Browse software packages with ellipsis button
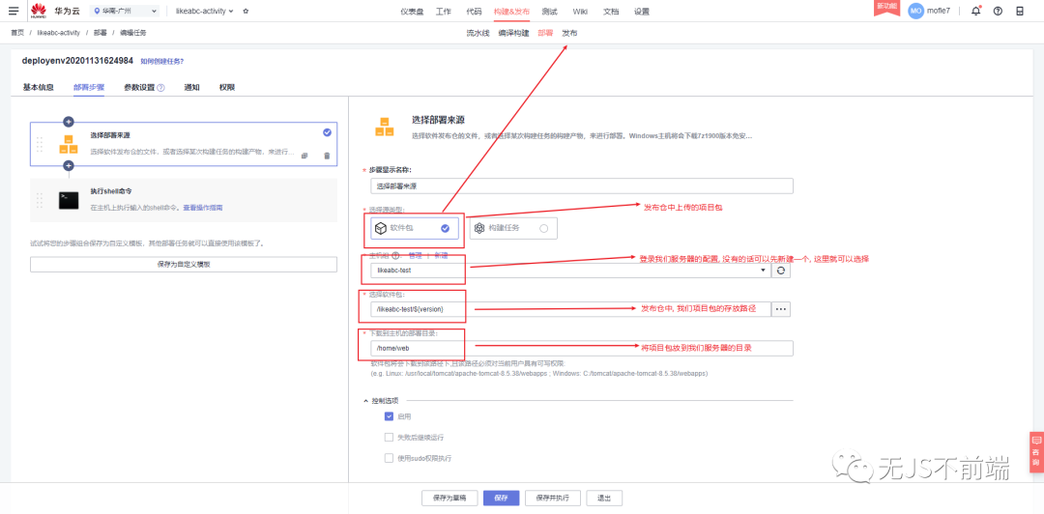1044x514 pixels. [x=782, y=309]
